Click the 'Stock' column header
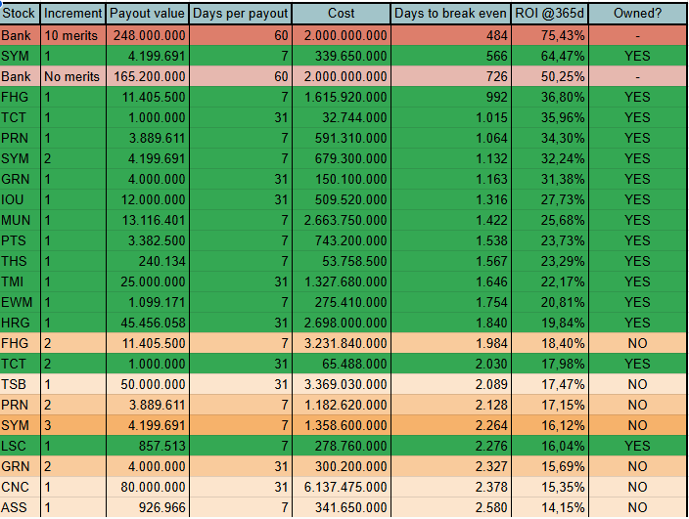This screenshot has height=519, width=689. (x=21, y=13)
